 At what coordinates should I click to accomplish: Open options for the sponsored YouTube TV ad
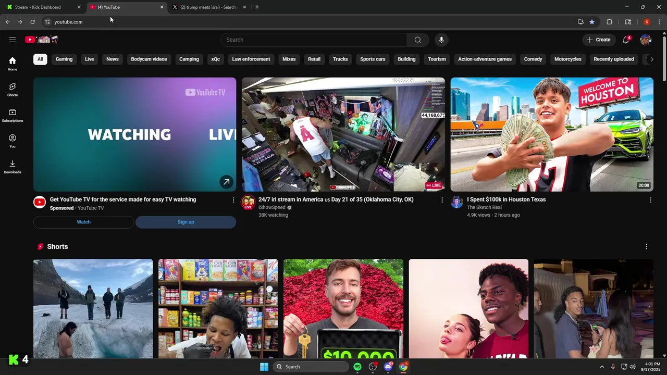click(233, 200)
